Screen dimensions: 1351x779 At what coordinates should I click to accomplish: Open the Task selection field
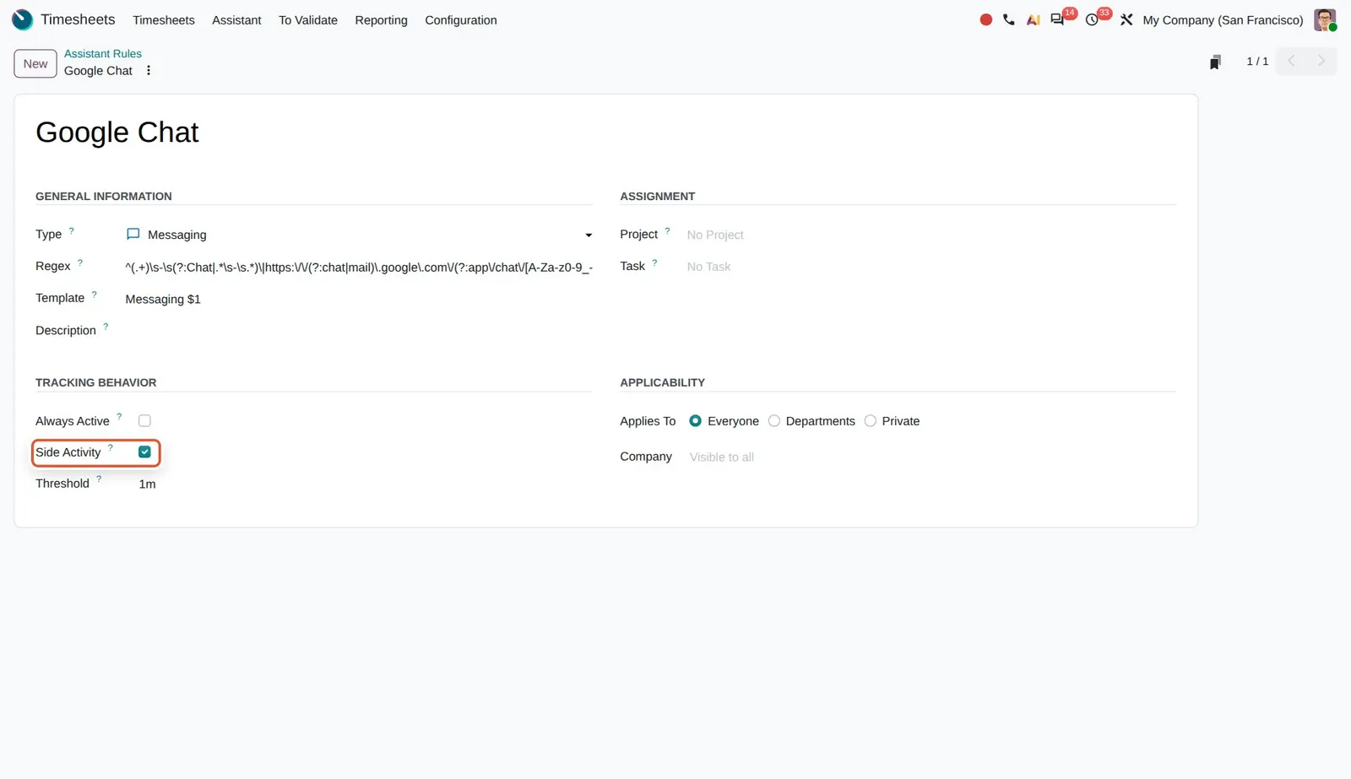tap(931, 267)
